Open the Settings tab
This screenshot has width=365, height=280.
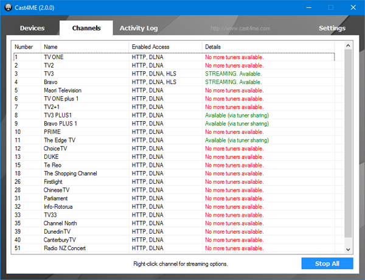[x=332, y=28]
